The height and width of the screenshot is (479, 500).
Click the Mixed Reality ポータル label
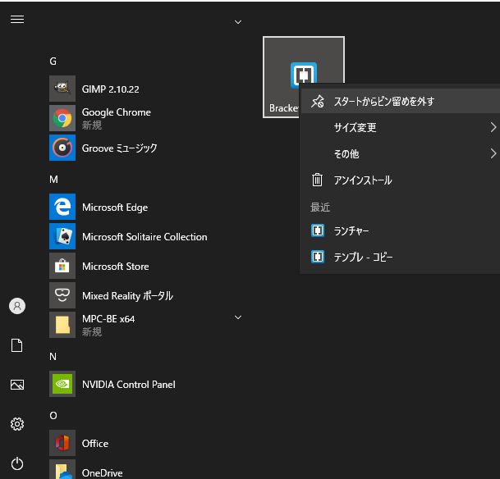pyautogui.click(x=127, y=296)
